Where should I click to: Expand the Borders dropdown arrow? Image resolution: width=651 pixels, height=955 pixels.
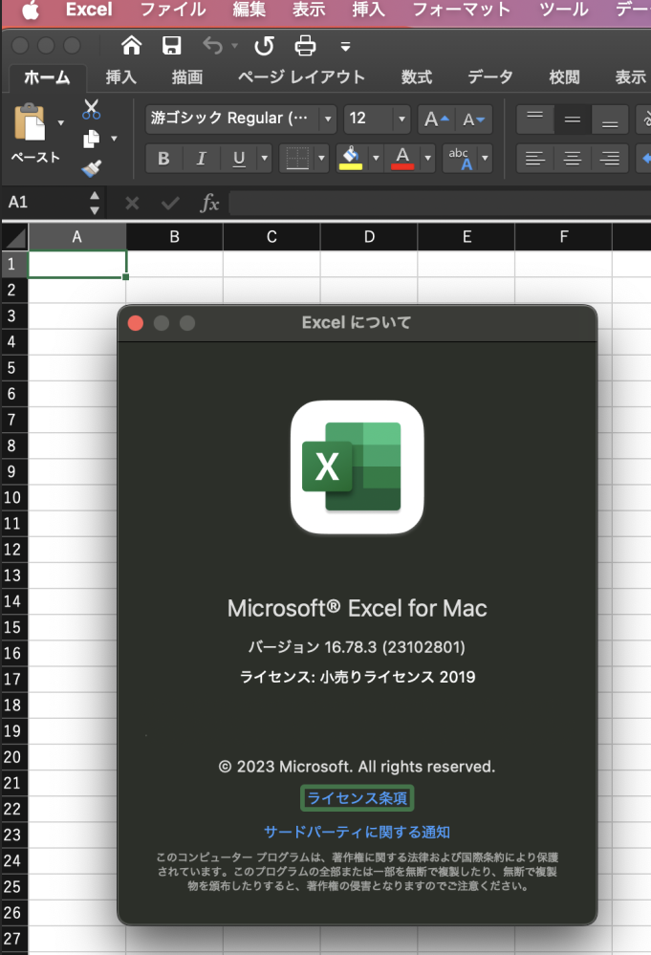322,159
